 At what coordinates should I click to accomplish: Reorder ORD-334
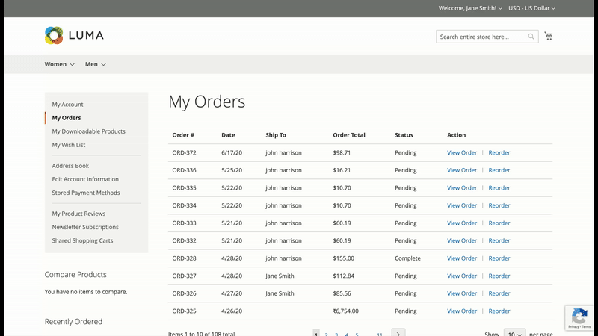click(499, 205)
